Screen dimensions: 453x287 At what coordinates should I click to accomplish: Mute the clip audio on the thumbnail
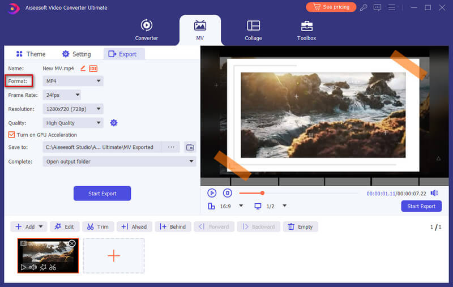tap(33, 267)
